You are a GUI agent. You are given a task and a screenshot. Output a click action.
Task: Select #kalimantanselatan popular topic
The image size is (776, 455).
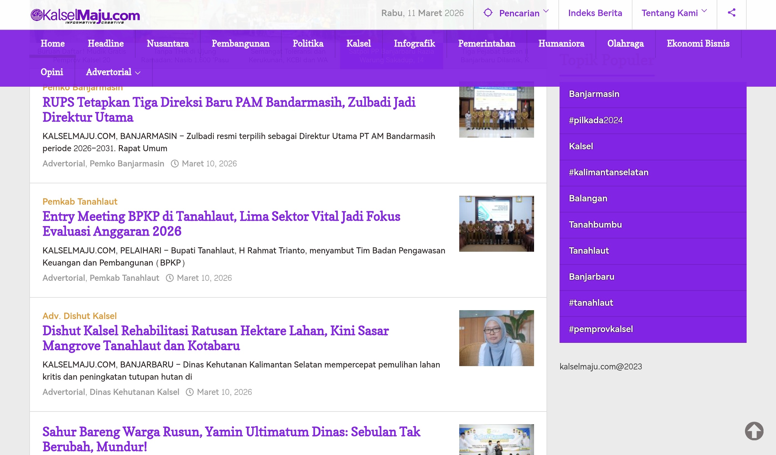point(653,173)
